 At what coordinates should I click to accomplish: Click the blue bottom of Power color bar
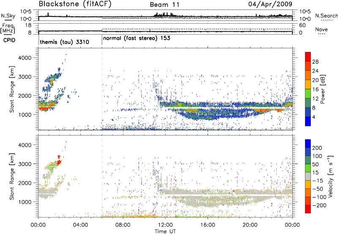point(308,121)
